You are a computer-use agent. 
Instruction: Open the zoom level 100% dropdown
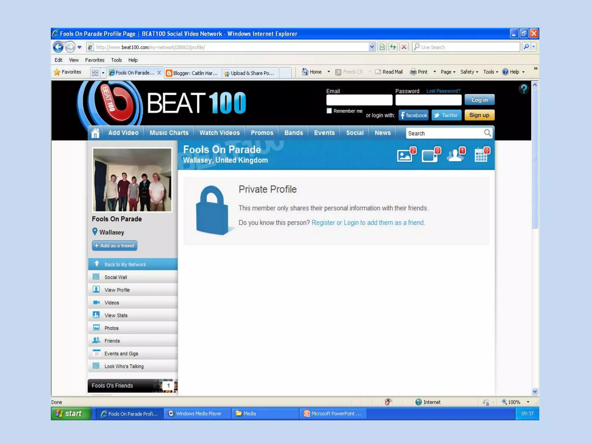[528, 402]
